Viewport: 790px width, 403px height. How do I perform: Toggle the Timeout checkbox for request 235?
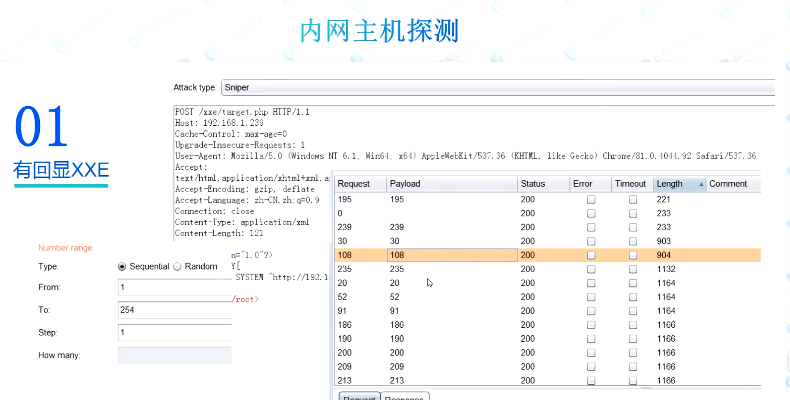click(633, 269)
